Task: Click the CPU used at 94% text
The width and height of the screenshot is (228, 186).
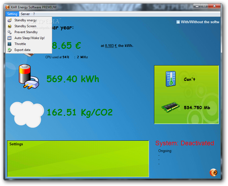Action: point(57,57)
